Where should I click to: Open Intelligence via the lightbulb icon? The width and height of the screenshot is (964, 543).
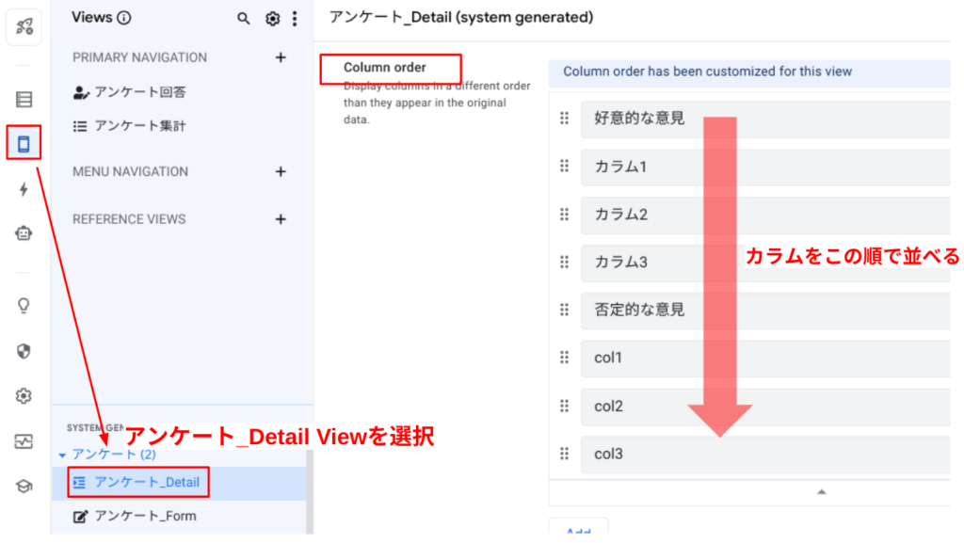point(24,305)
